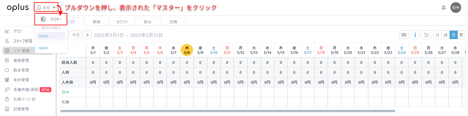Switch to 労務 tab

pyautogui.click(x=173, y=22)
